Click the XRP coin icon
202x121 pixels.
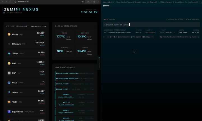tap(9, 73)
